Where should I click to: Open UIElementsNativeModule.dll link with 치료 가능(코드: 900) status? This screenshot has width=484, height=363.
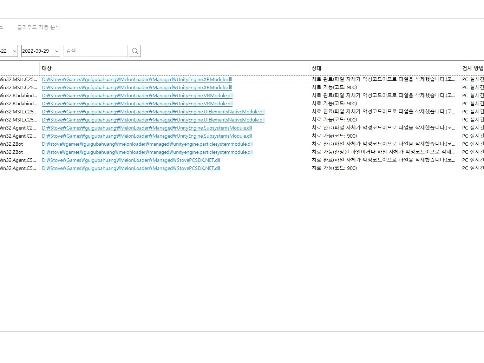(153, 120)
